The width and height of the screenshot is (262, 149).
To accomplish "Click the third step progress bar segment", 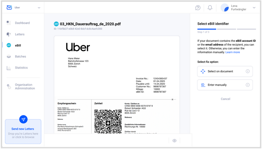I will [x=247, y=29].
